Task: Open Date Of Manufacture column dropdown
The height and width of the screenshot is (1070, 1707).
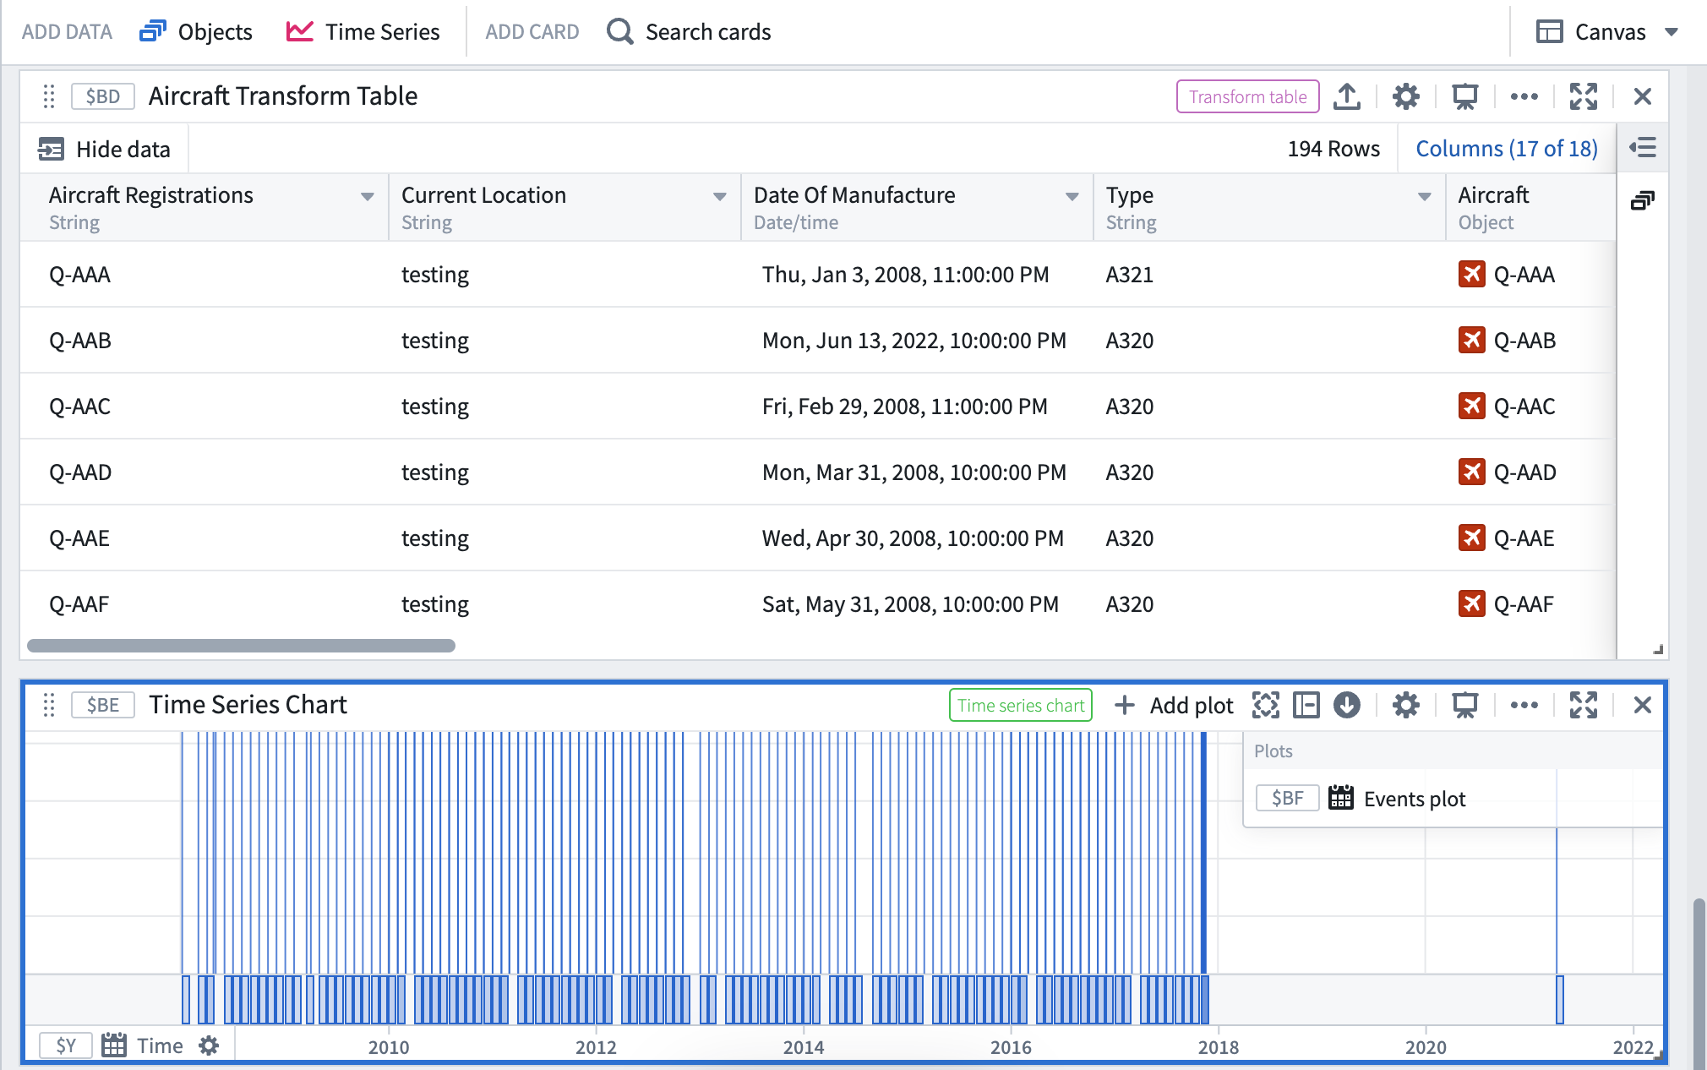Action: click(x=1072, y=197)
